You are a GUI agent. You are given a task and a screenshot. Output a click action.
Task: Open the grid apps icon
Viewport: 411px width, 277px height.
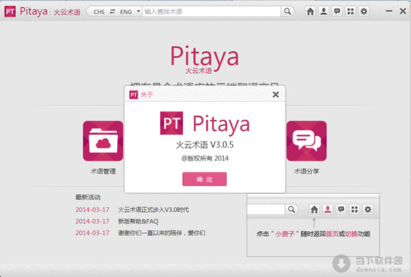(351, 12)
